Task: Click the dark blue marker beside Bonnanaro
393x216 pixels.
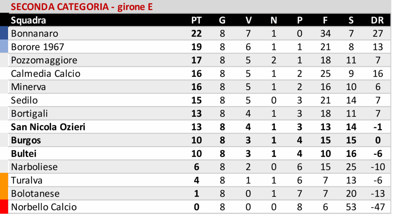Action: pyautogui.click(x=4, y=33)
